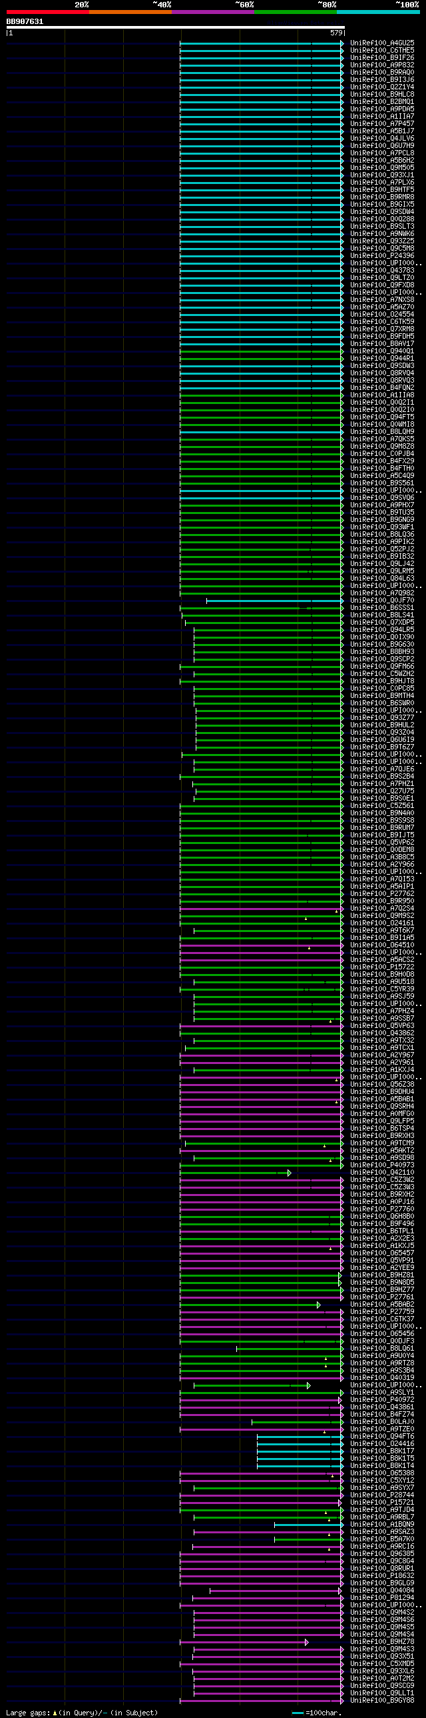The image size is (426, 1718).
Task: Select the label UniRef100_A7P457
Action: click(x=382, y=123)
